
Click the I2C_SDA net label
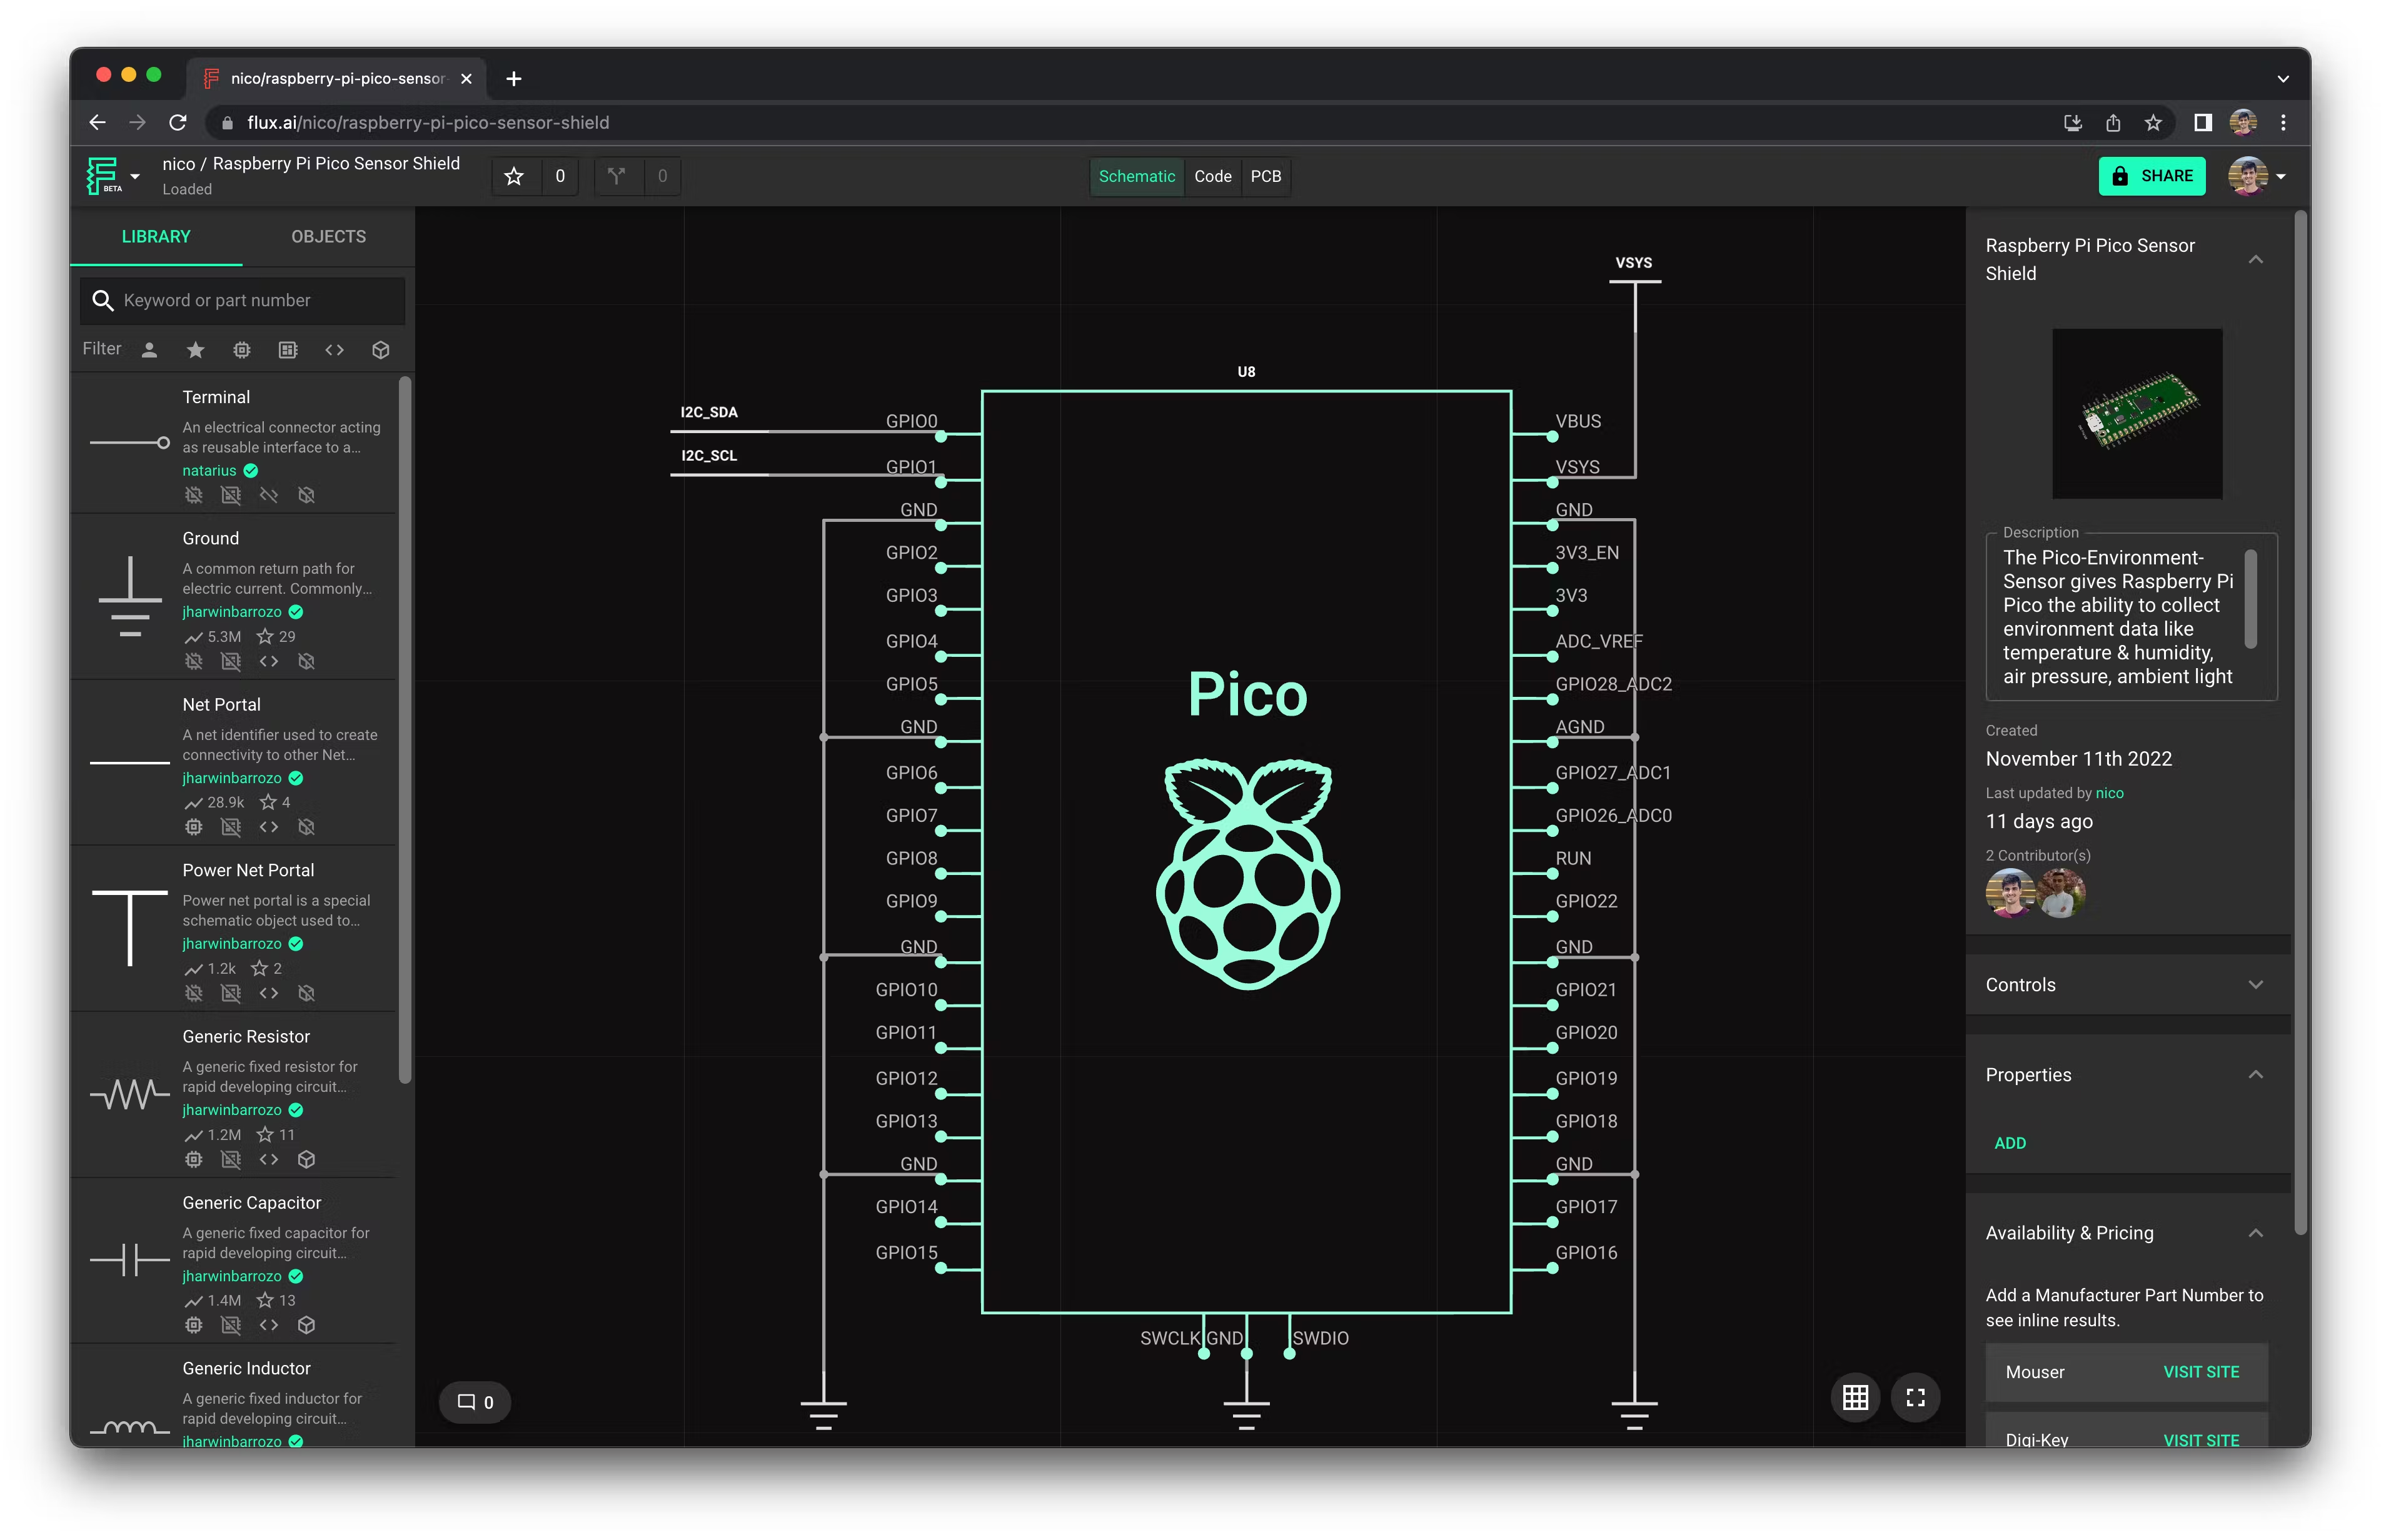(x=709, y=412)
